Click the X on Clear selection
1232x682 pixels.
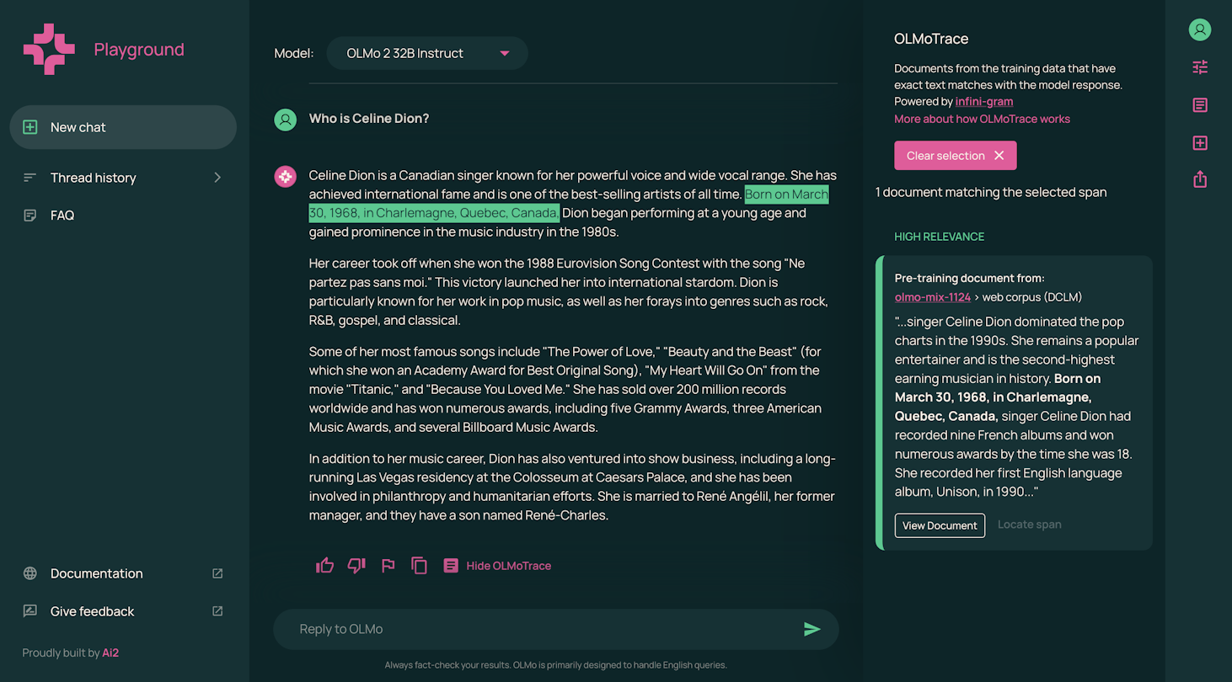[999, 156]
